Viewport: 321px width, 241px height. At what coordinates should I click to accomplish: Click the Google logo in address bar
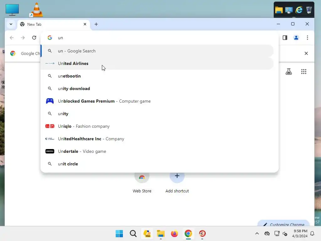50,38
